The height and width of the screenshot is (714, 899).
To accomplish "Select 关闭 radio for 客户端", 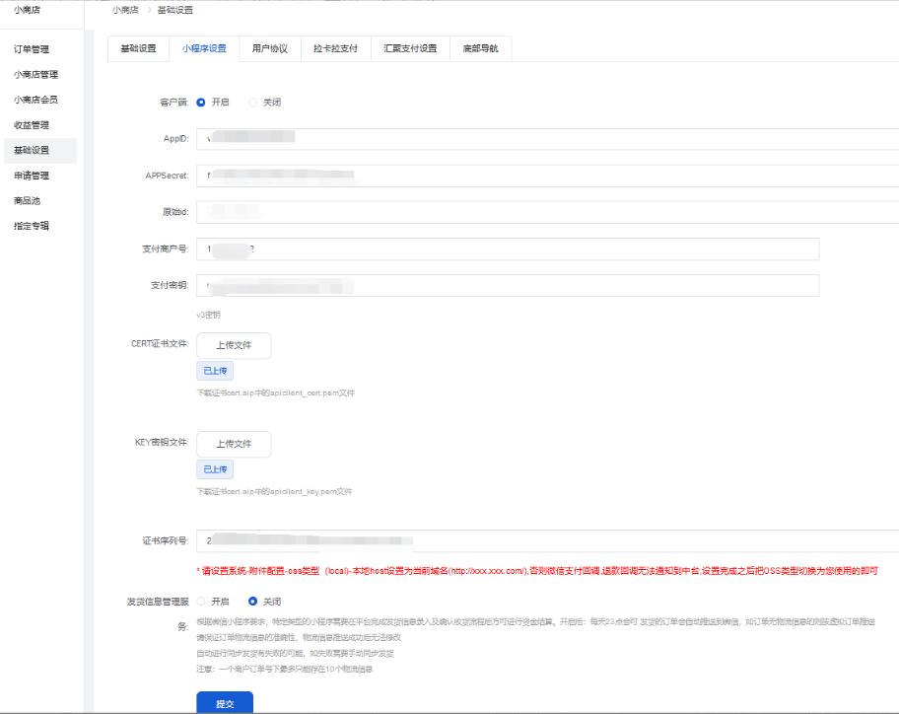I will point(253,103).
